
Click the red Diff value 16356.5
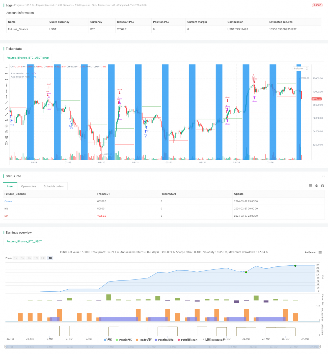coord(102,216)
